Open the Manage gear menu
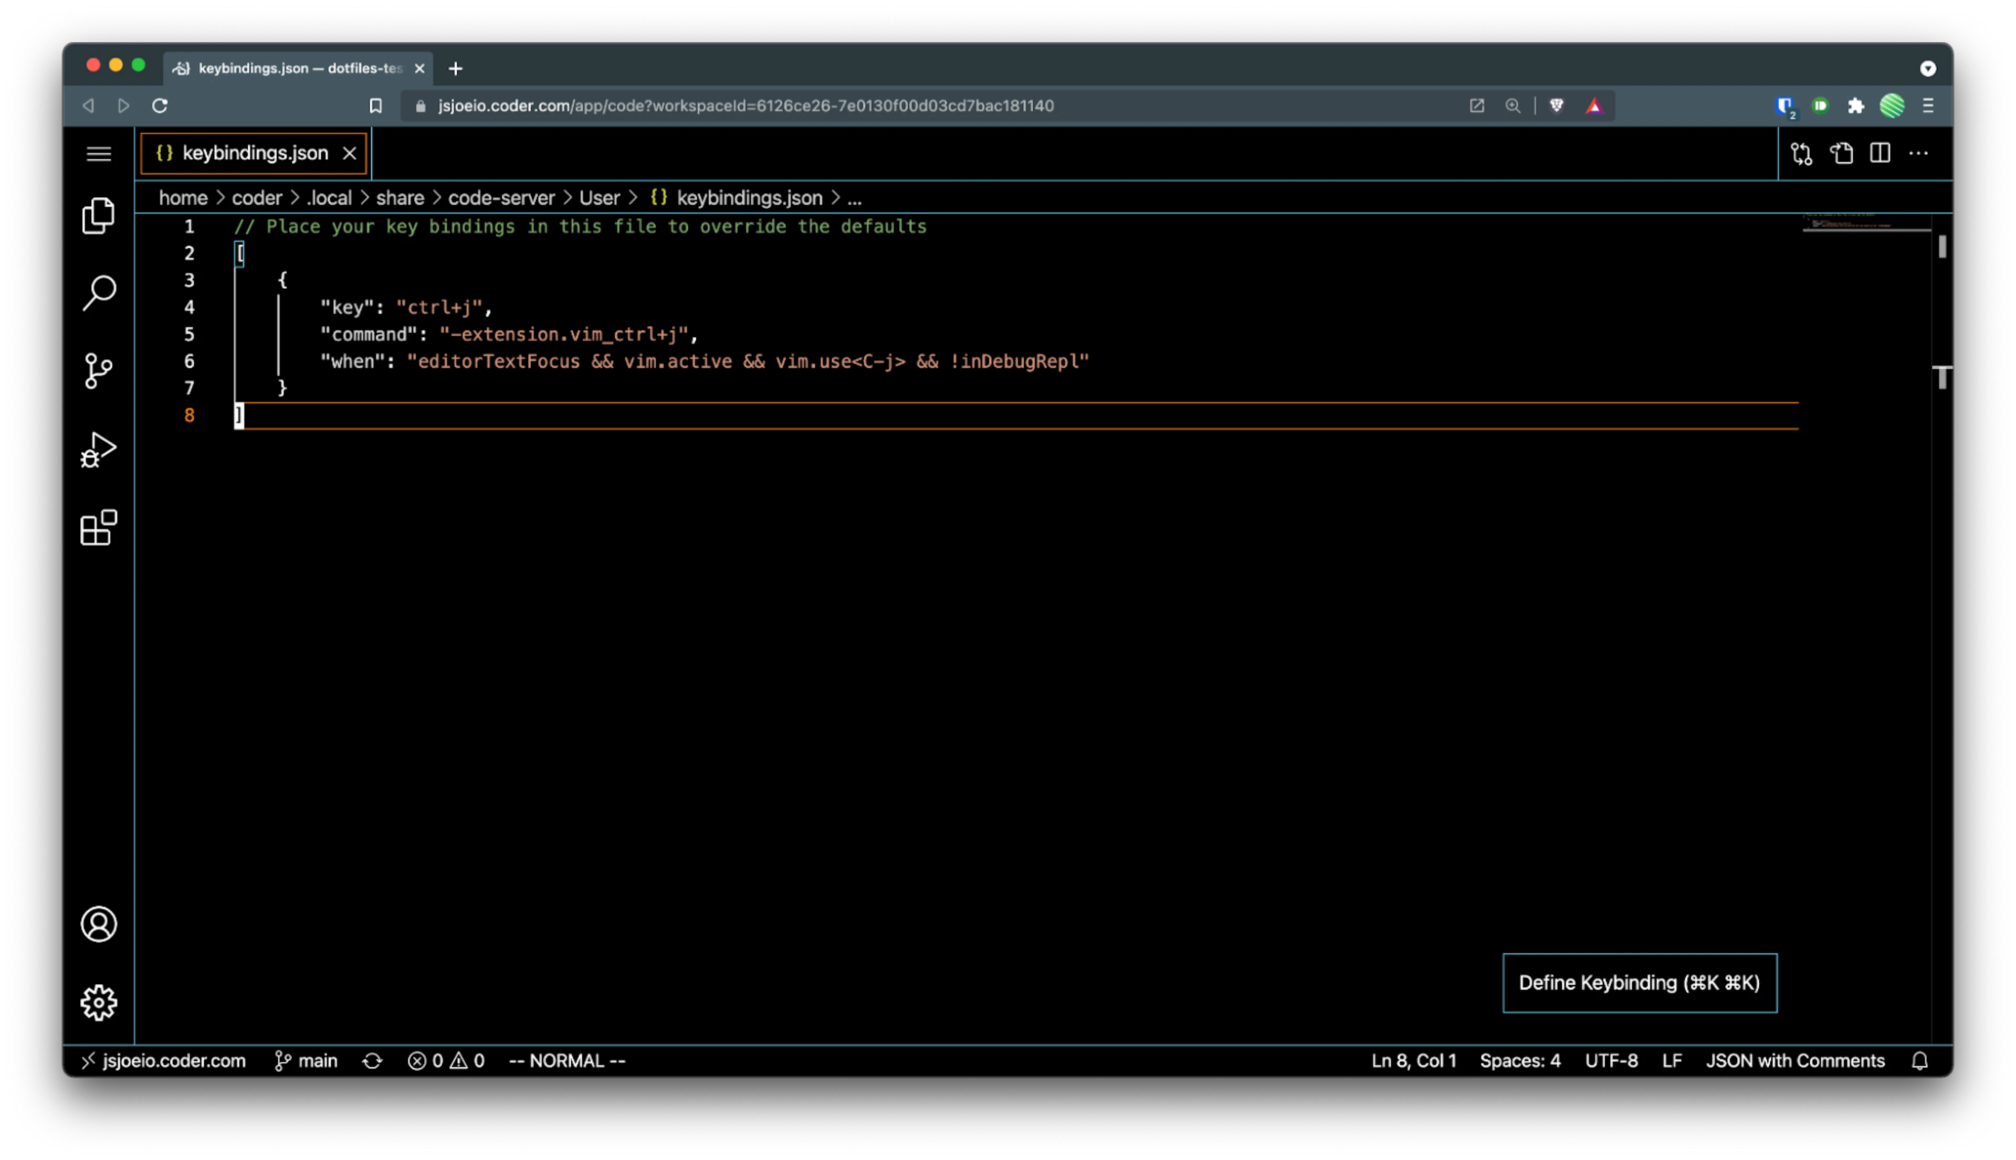 (99, 1002)
